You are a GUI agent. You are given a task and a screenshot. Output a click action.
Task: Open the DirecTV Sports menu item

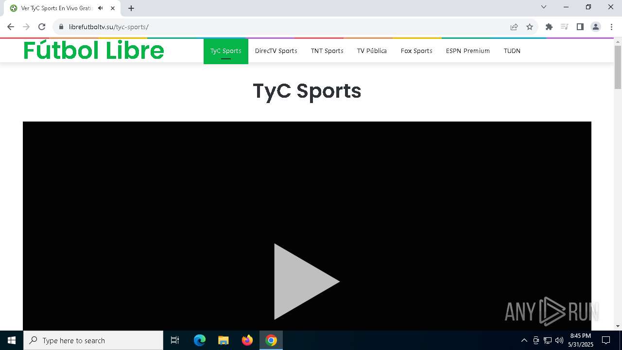coord(276,51)
